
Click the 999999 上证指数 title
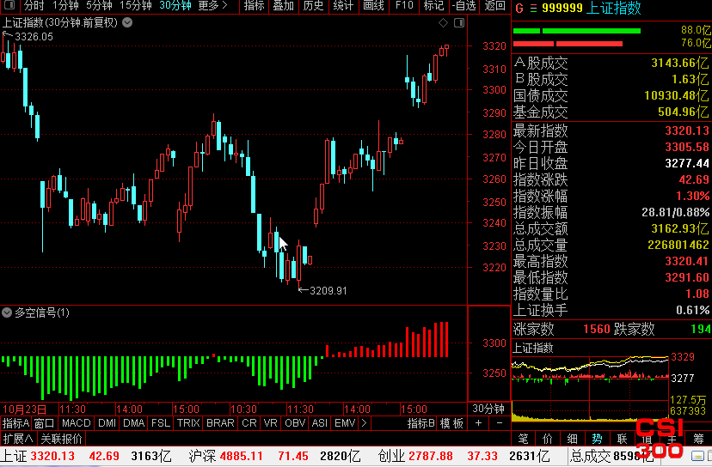point(592,8)
